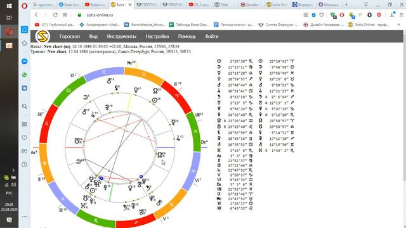Open a new tab with plus button
Viewport: 406px width, 228px height.
(x=346, y=4)
